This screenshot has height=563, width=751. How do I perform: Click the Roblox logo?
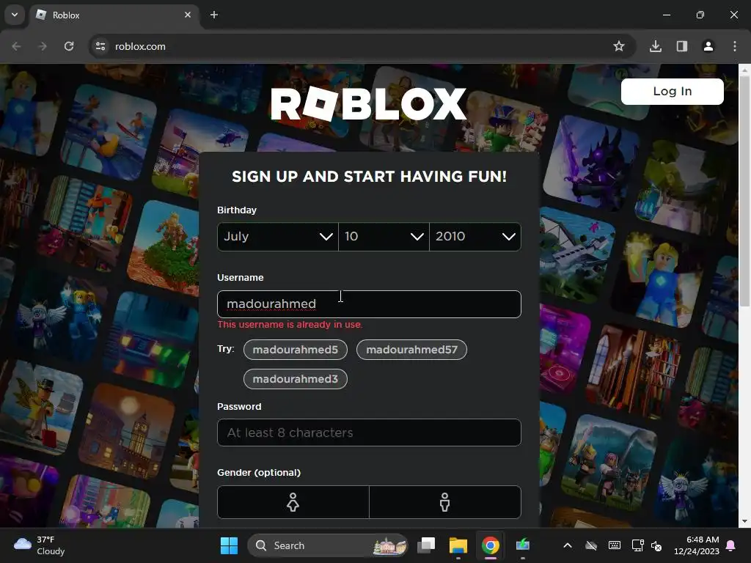click(368, 104)
